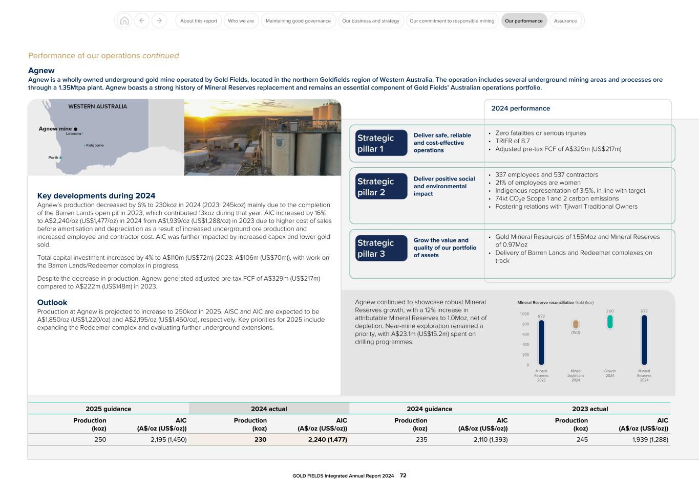Click the Agnew mine marker on the map
The height and width of the screenshot is (495, 699).
coord(75,129)
